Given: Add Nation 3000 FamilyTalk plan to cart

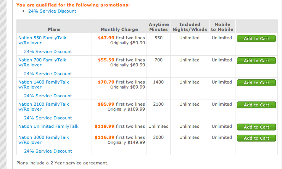Looking at the screenshot, I should click(x=256, y=138).
